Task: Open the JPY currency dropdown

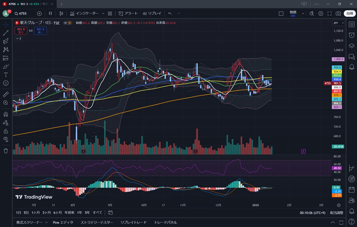Action: coord(339,23)
